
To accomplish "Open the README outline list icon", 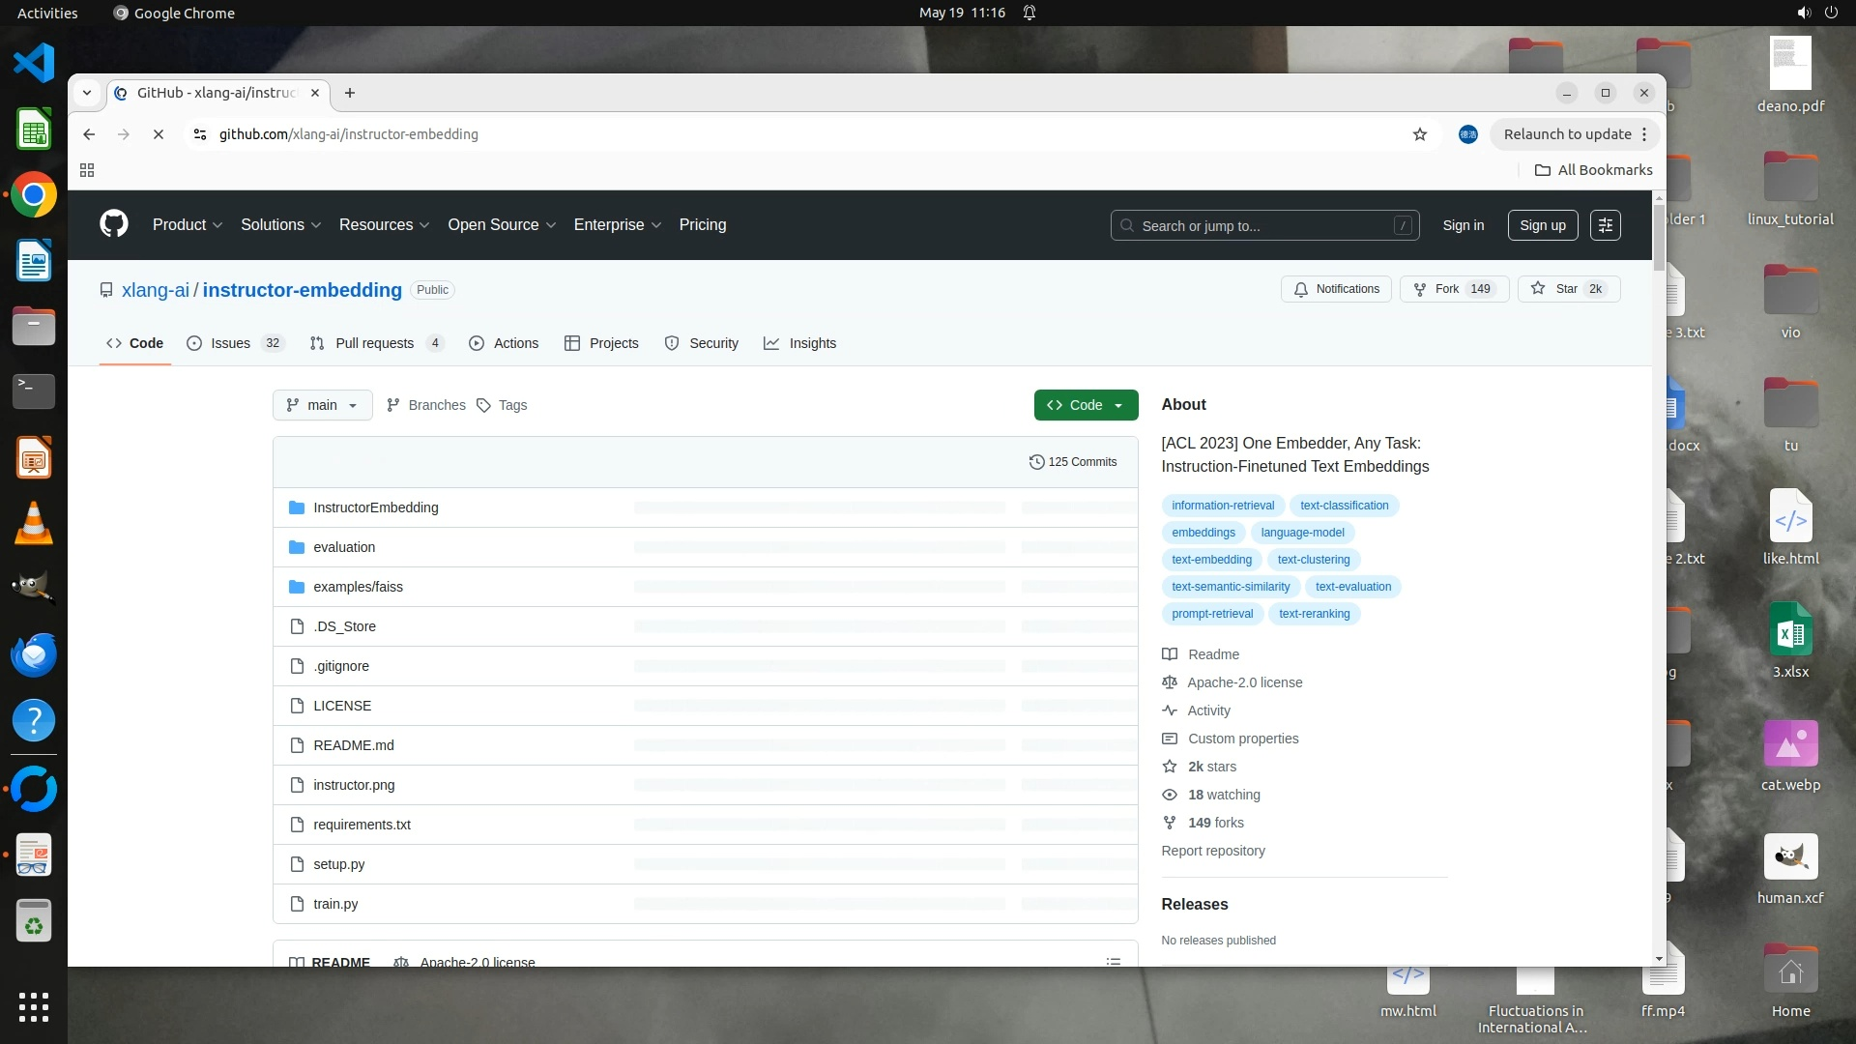I will [1113, 961].
